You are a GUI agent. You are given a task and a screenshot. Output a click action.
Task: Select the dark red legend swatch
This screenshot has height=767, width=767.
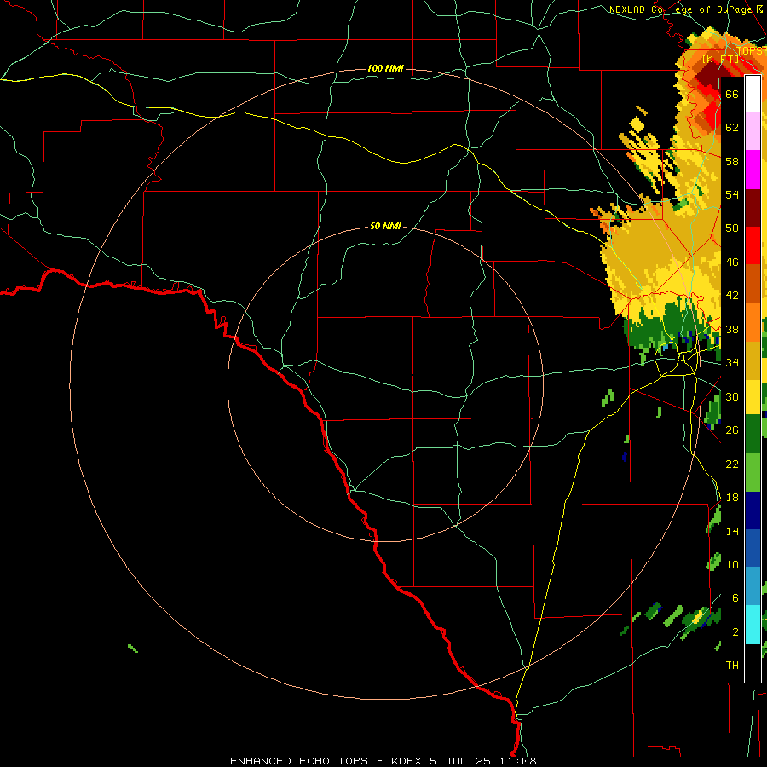click(x=753, y=208)
